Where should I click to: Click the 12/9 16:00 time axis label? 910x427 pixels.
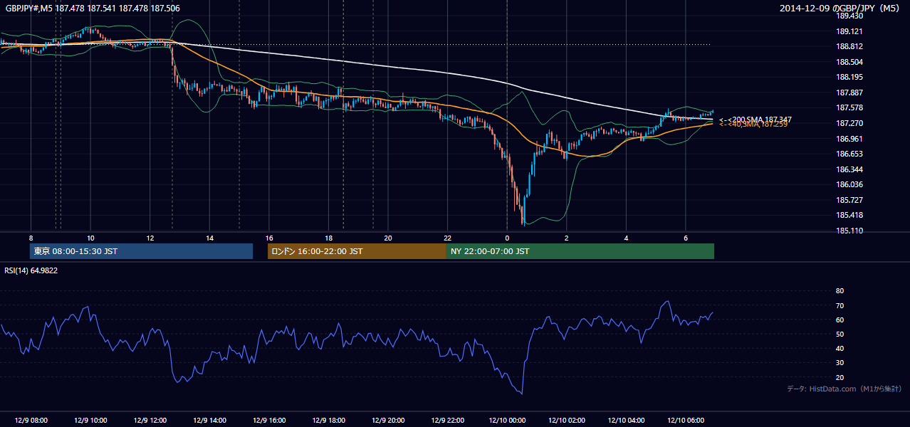(x=269, y=421)
